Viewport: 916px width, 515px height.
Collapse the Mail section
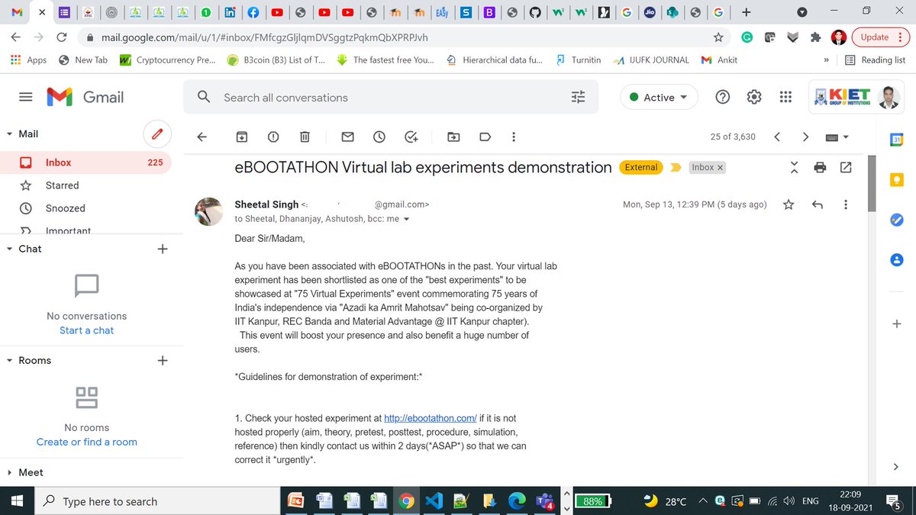coord(9,134)
